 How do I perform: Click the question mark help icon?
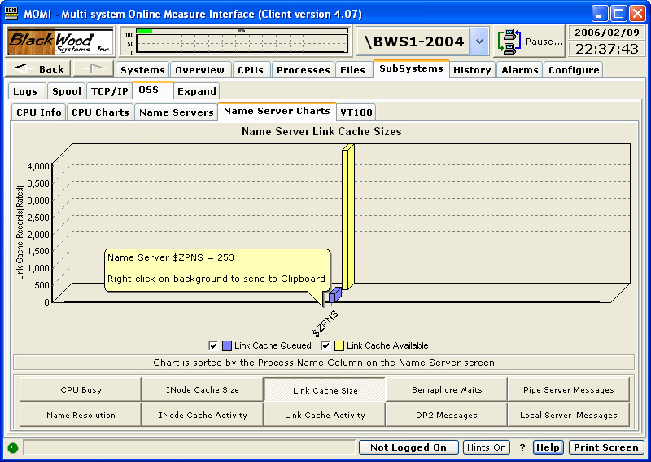click(522, 447)
